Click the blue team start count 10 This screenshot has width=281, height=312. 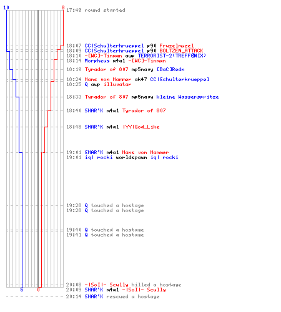[6, 7]
